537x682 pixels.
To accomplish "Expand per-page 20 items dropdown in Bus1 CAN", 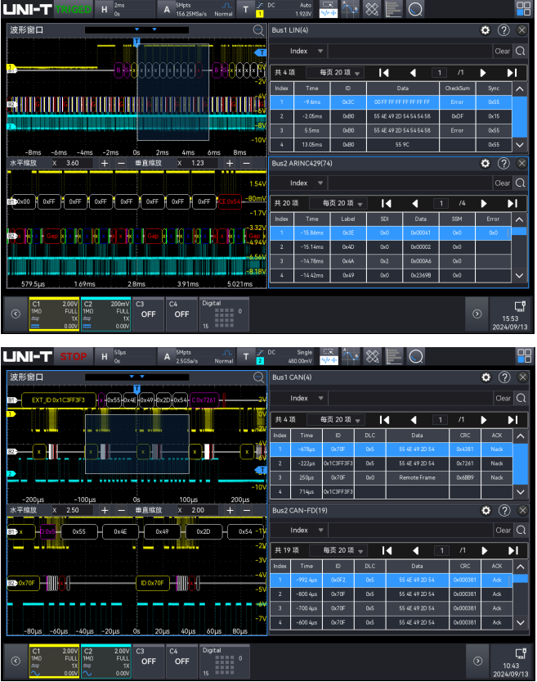I will pyautogui.click(x=343, y=419).
